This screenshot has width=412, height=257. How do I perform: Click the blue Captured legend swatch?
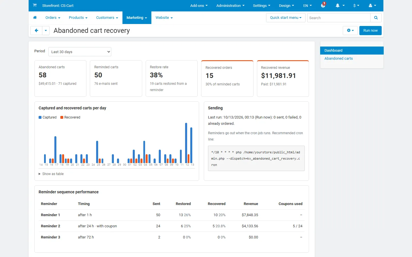point(40,117)
